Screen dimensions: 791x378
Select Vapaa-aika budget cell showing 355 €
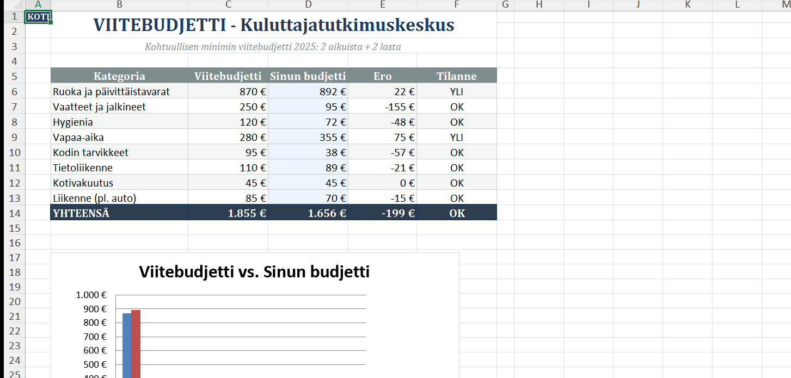pyautogui.click(x=308, y=137)
